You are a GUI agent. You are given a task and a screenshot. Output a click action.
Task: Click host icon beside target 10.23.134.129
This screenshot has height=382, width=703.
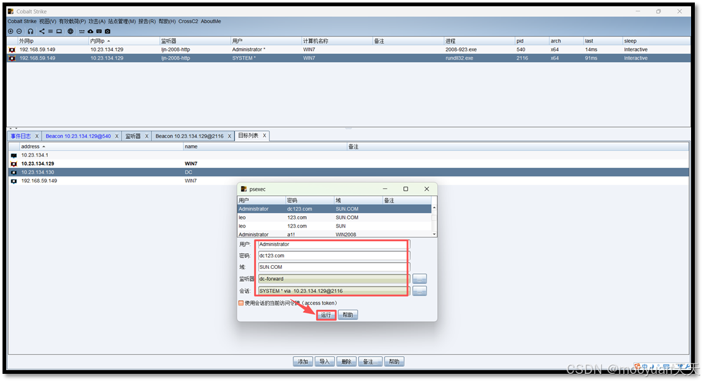tap(14, 164)
